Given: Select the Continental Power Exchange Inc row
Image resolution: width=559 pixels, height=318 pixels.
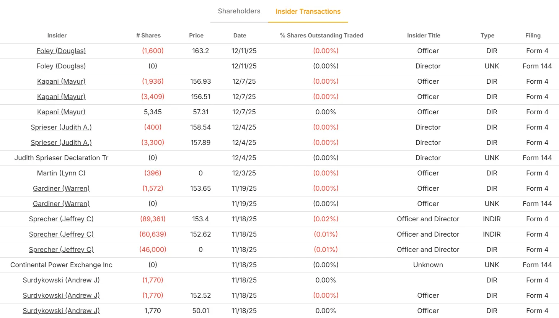Looking at the screenshot, I should [x=61, y=265].
